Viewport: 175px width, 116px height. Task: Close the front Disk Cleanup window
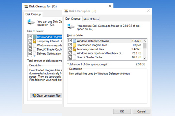click(148, 11)
